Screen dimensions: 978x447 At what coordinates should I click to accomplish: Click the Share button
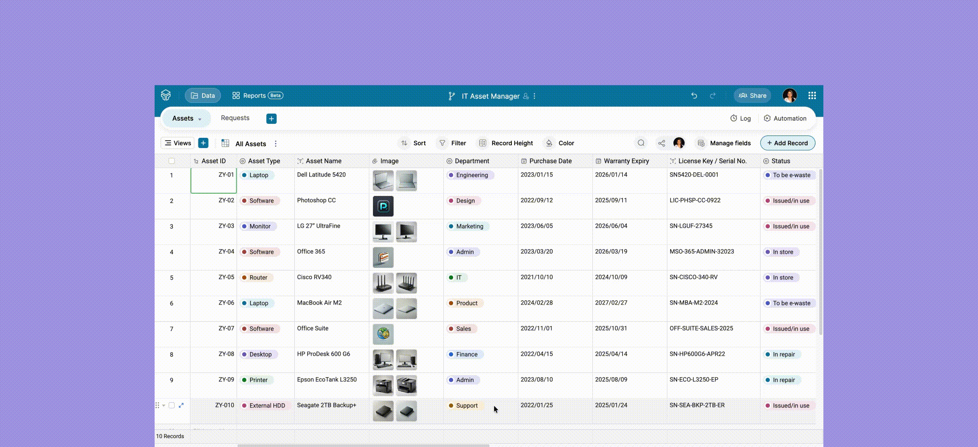752,95
